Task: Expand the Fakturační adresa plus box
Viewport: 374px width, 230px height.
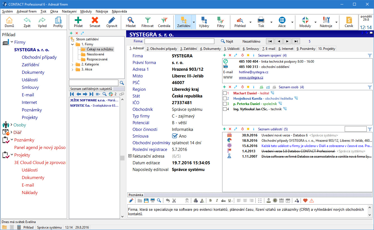Action: click(130, 156)
